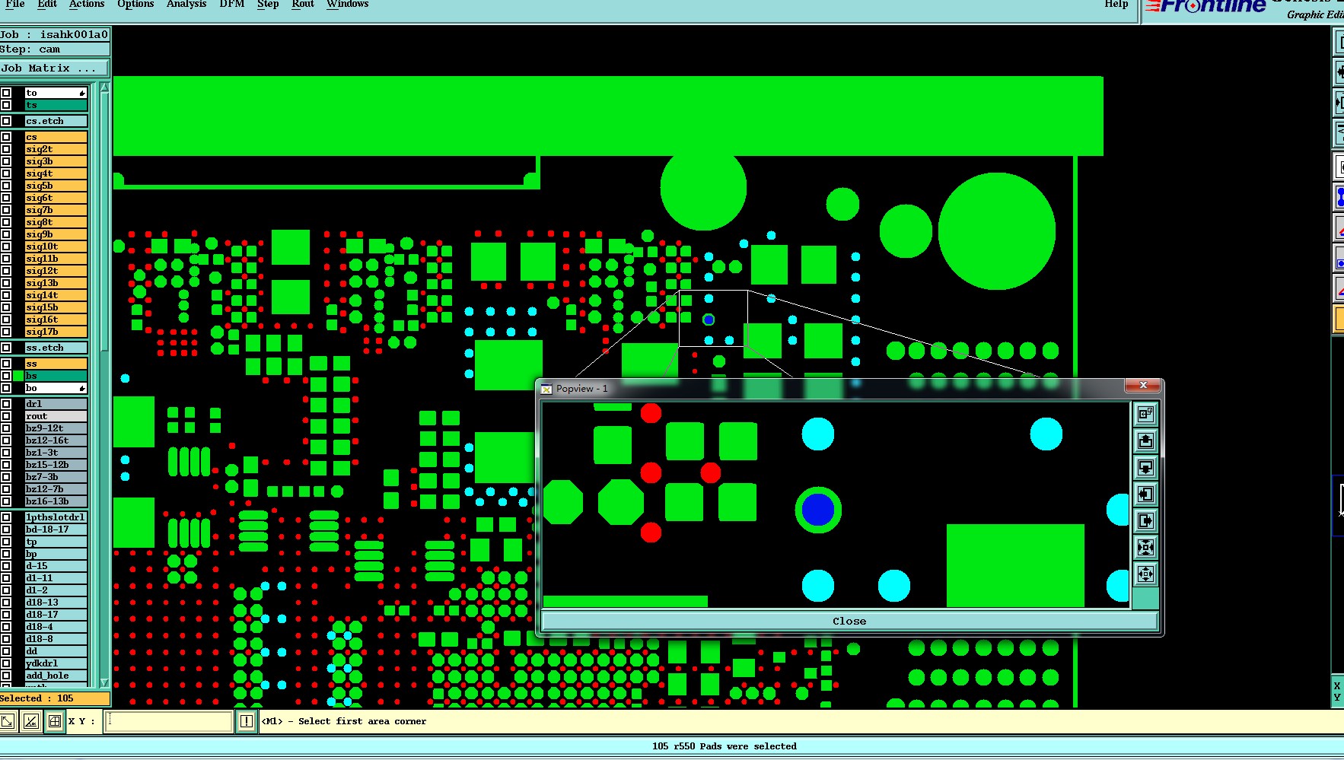
Task: Select layer d18-13 in list
Action: tap(56, 603)
